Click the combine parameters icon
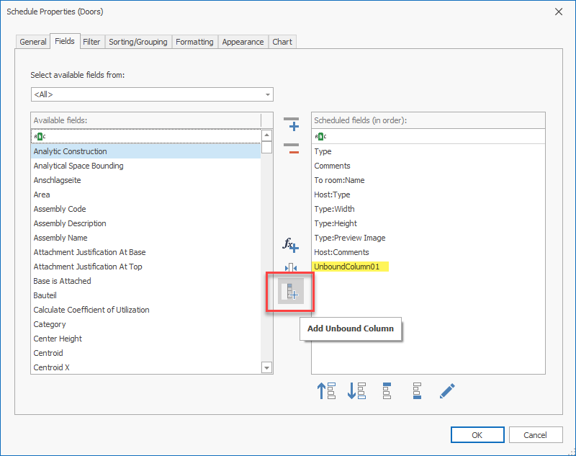 point(291,268)
